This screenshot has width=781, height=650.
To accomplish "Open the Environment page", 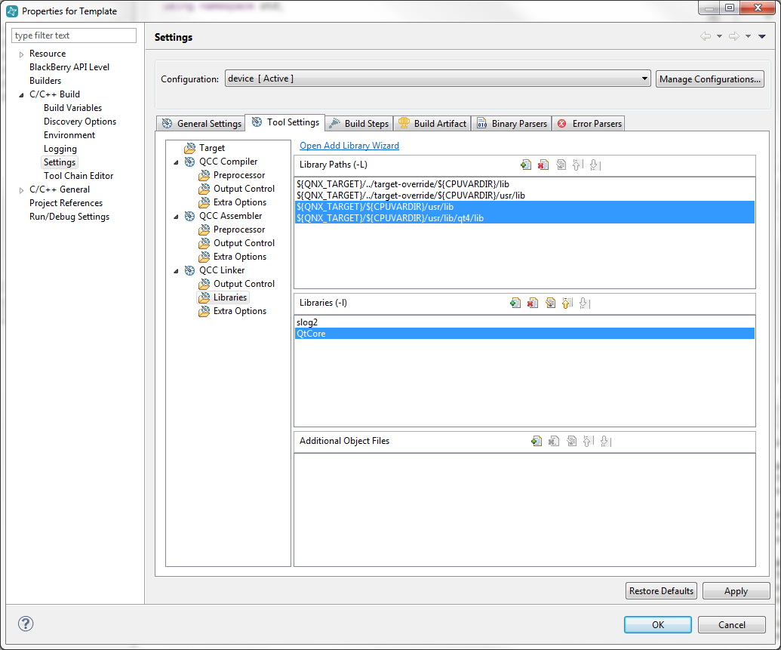I will [69, 135].
